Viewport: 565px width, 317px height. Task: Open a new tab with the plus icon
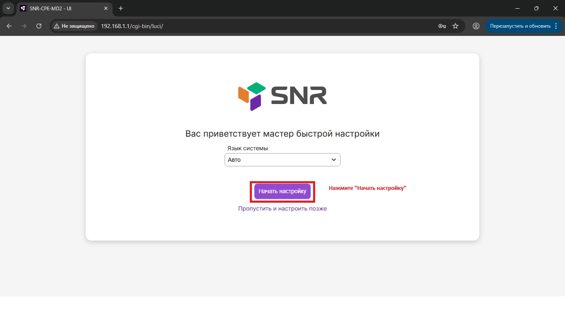pos(121,9)
